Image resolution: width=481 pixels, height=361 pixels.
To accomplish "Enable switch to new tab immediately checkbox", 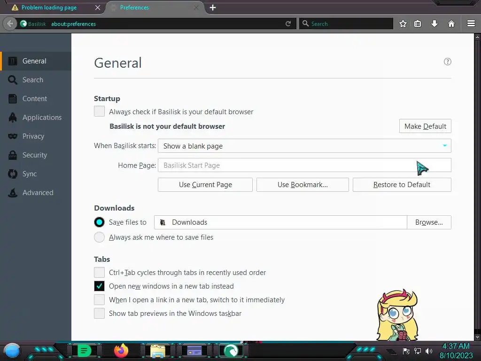I will (x=99, y=299).
